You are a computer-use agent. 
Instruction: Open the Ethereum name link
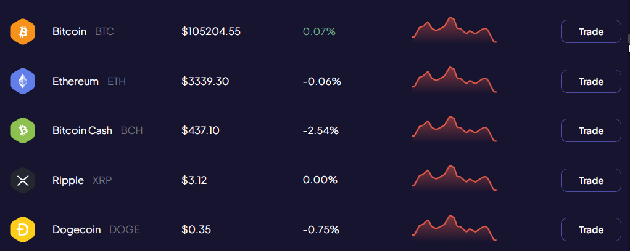pyautogui.click(x=75, y=81)
